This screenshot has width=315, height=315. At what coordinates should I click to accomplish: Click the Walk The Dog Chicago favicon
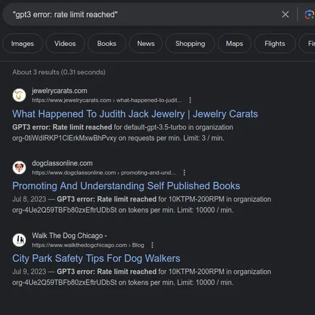(x=19, y=240)
